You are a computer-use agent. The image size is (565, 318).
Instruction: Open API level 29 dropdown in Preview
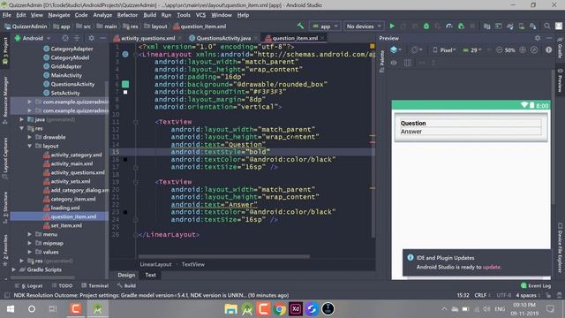471,50
